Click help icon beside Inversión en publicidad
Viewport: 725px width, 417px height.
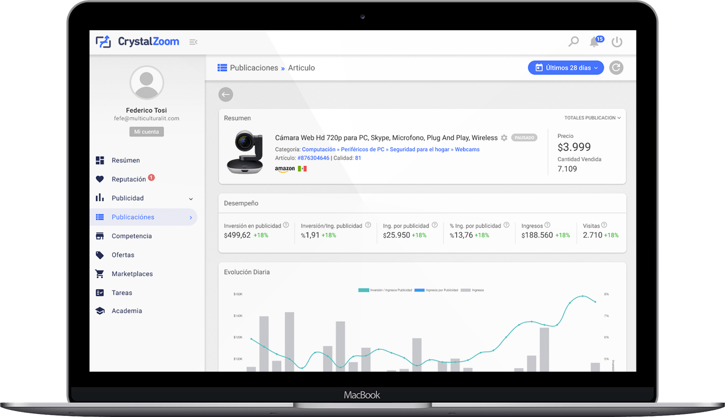pyautogui.click(x=286, y=225)
